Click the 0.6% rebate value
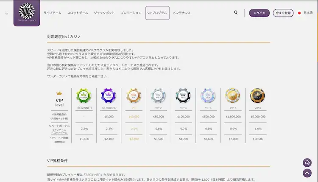This screenshot has width=318, height=182. [x=159, y=129]
